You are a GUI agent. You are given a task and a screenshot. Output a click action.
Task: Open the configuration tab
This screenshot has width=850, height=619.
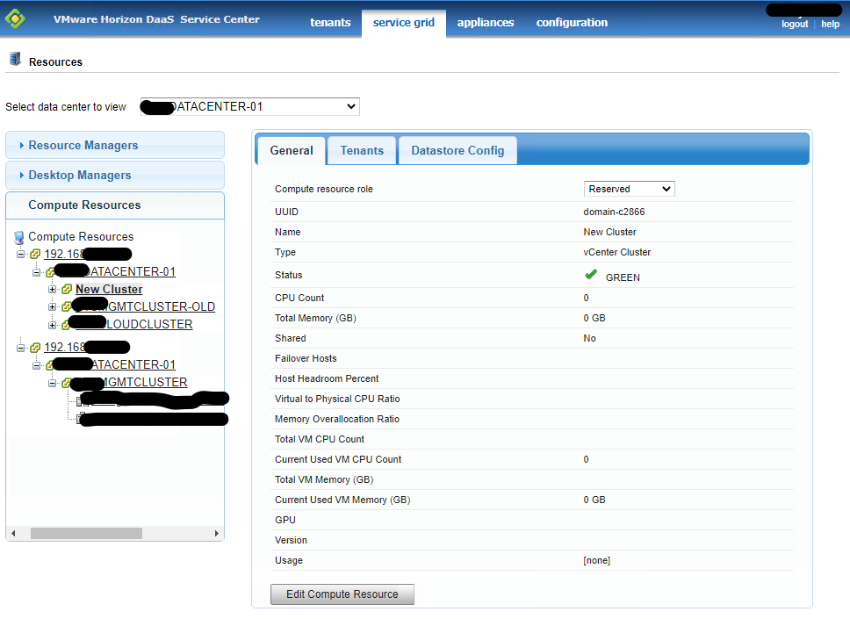click(572, 23)
